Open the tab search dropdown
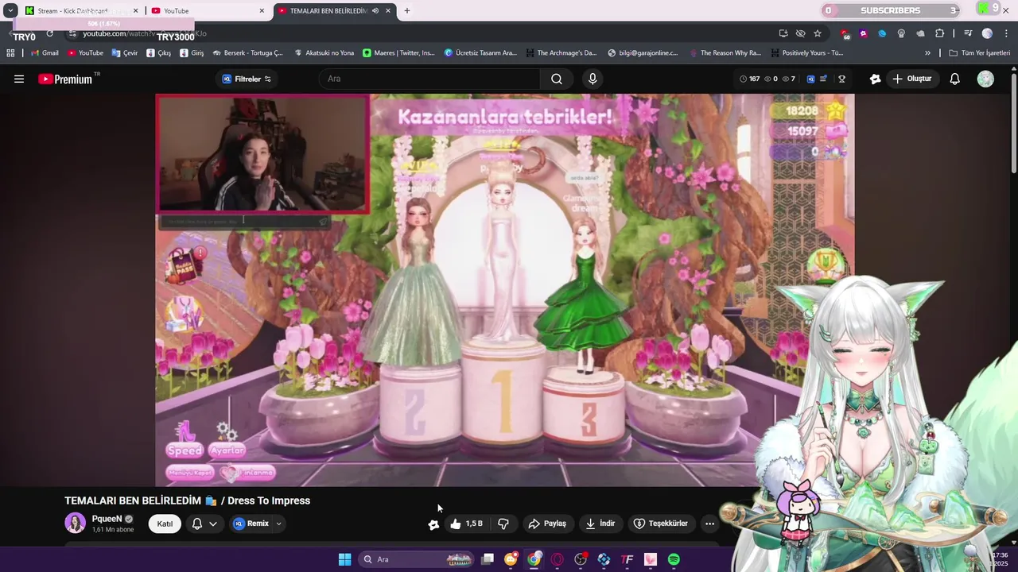Image resolution: width=1018 pixels, height=572 pixels. [x=10, y=11]
